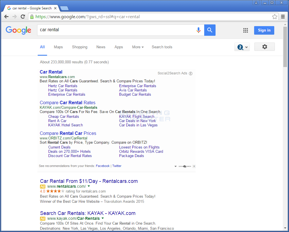This screenshot has width=289, height=232.
Task: Select the 'car rental - Google Search' browser tab
Action: (31, 8)
